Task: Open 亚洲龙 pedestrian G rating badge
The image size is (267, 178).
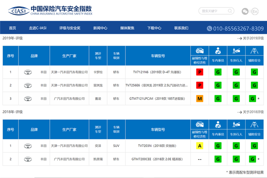Action: (x=236, y=85)
